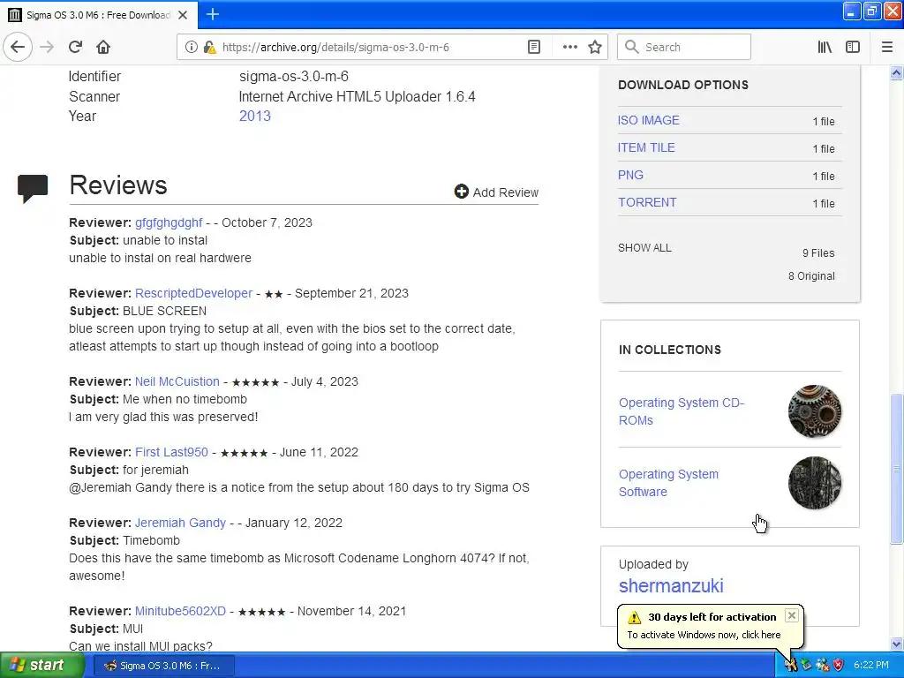
Task: Open reviewer First Last950 profile
Action: [171, 452]
